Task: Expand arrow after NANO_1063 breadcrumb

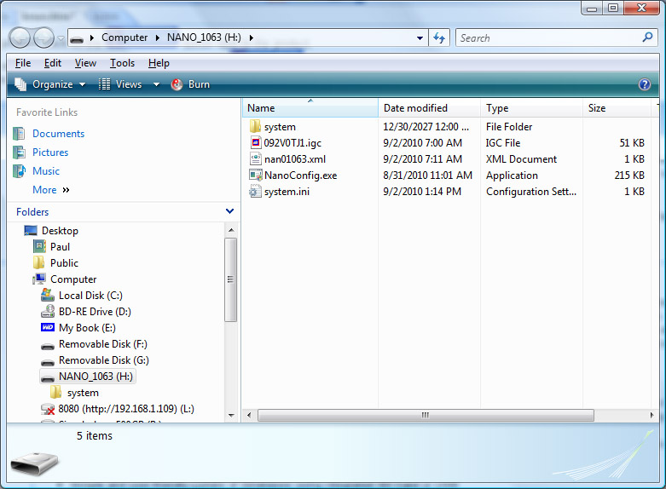Action: pyautogui.click(x=251, y=37)
